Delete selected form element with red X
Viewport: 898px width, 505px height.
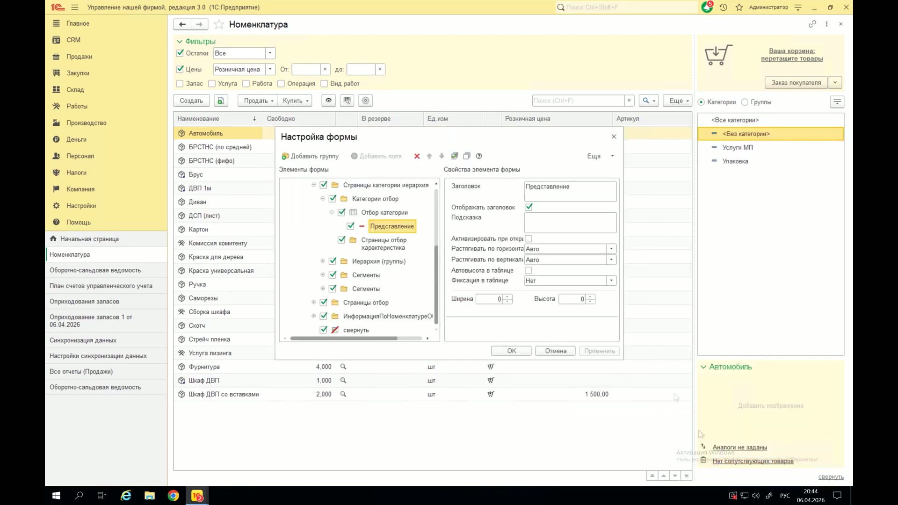[417, 156]
